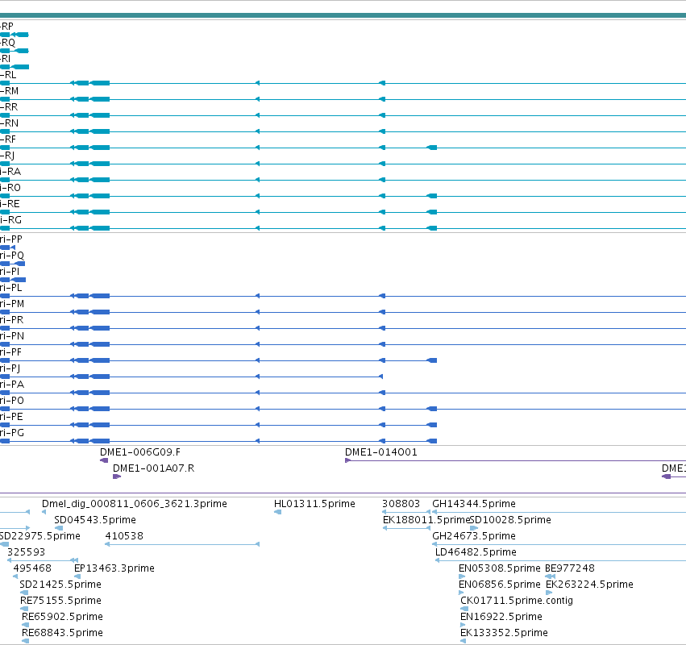The image size is (686, 645).
Task: Select the '-RL' transcript label
Action: [8, 75]
